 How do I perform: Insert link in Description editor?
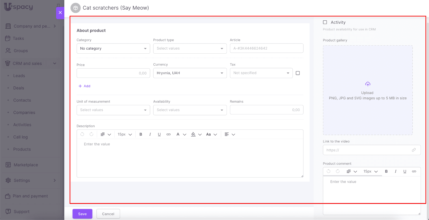point(168,134)
